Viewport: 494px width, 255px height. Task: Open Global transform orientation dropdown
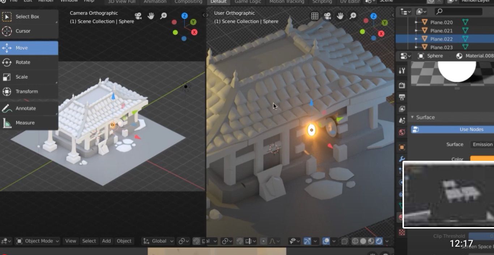(158, 241)
